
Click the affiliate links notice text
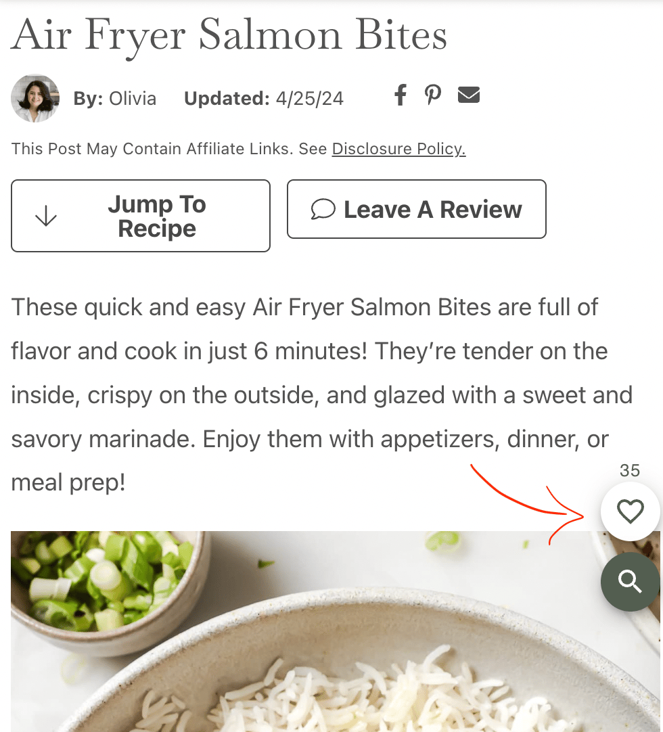pyautogui.click(x=238, y=149)
